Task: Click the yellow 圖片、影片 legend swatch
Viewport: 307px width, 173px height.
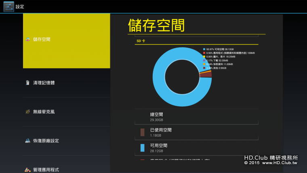Action: pos(204,57)
